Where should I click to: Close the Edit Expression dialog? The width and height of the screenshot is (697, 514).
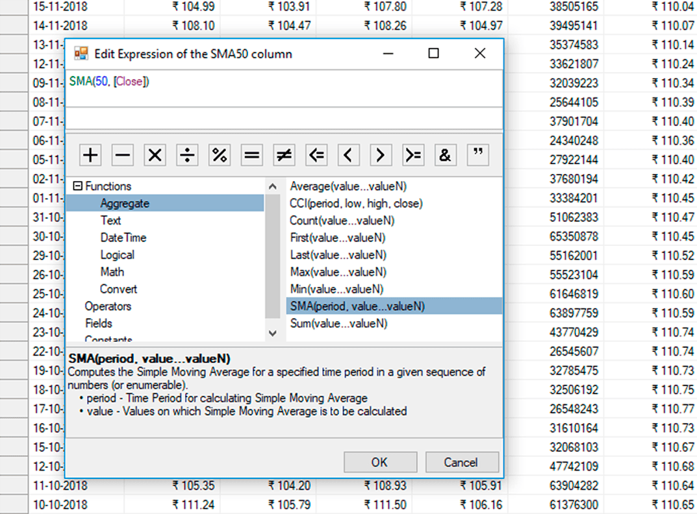(480, 53)
